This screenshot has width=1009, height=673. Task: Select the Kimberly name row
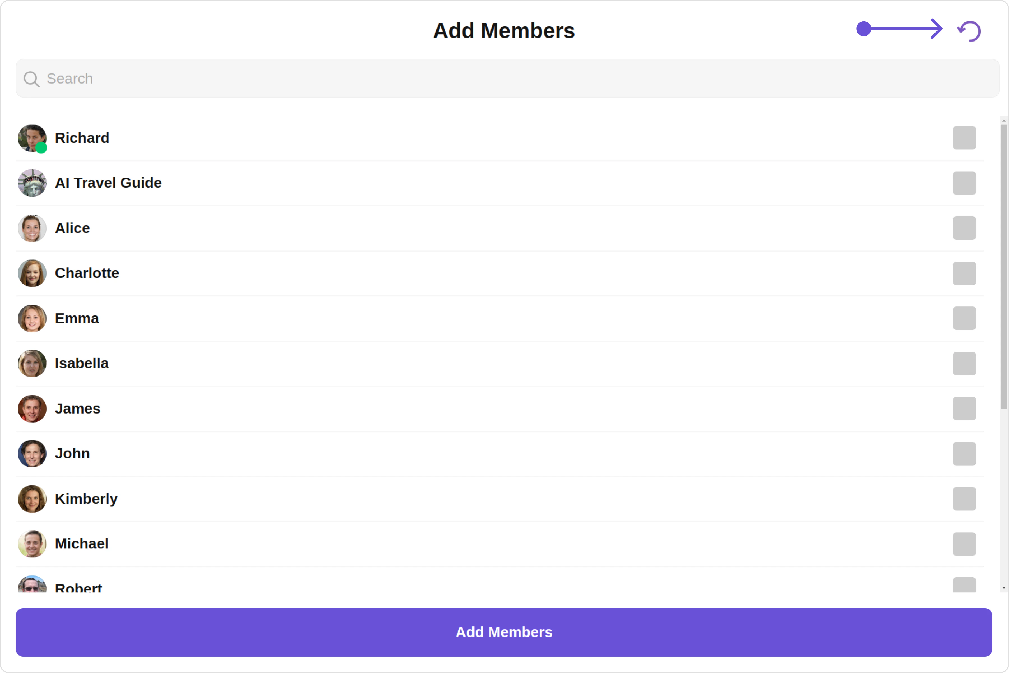(x=86, y=499)
